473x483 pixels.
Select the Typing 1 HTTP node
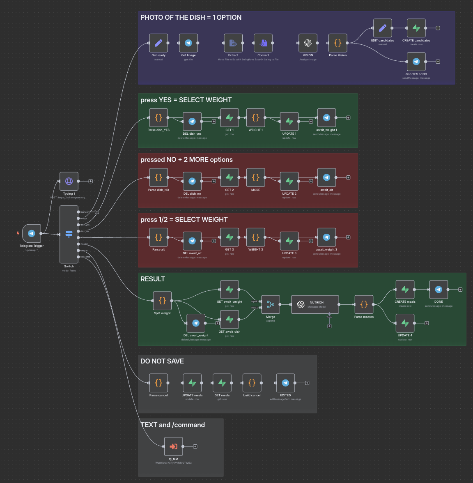[x=69, y=181]
